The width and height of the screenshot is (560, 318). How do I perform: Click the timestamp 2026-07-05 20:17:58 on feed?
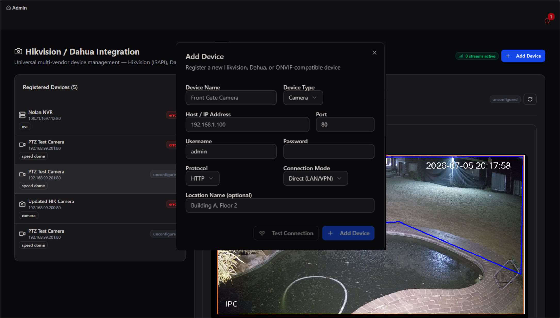[x=468, y=166]
